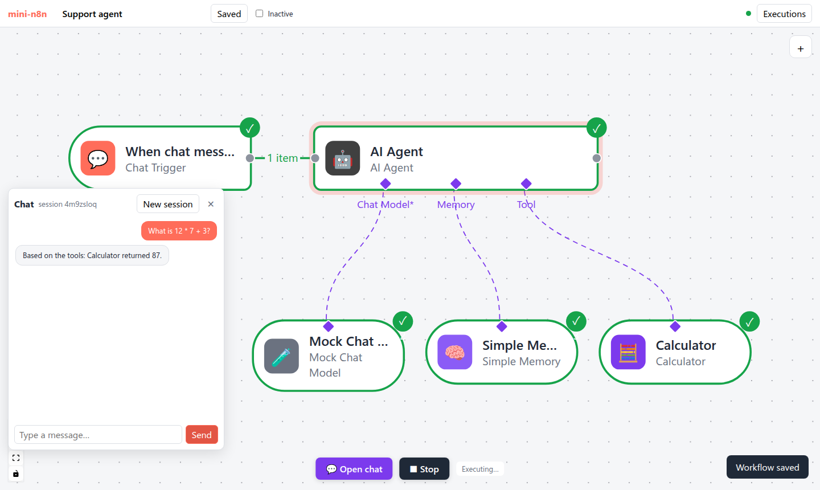Click the checkmark badge on the Calculator node
Screen dimensions: 820x490
[749, 321]
